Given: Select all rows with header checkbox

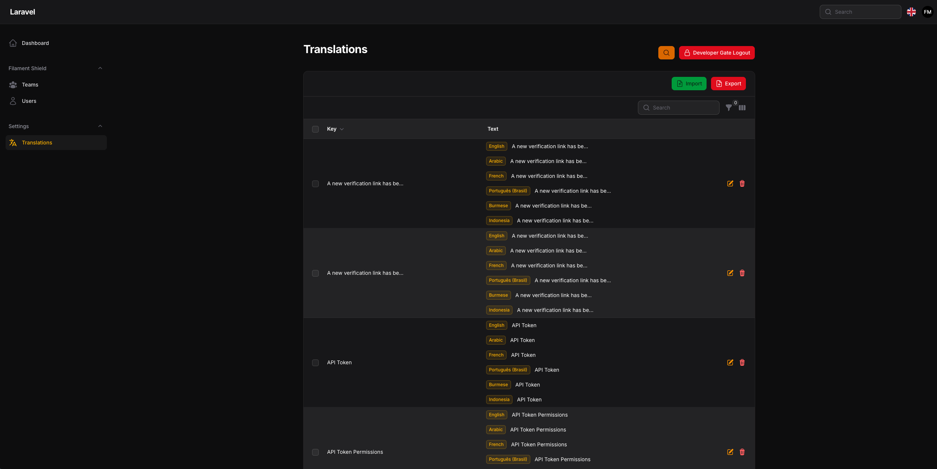Looking at the screenshot, I should (315, 129).
